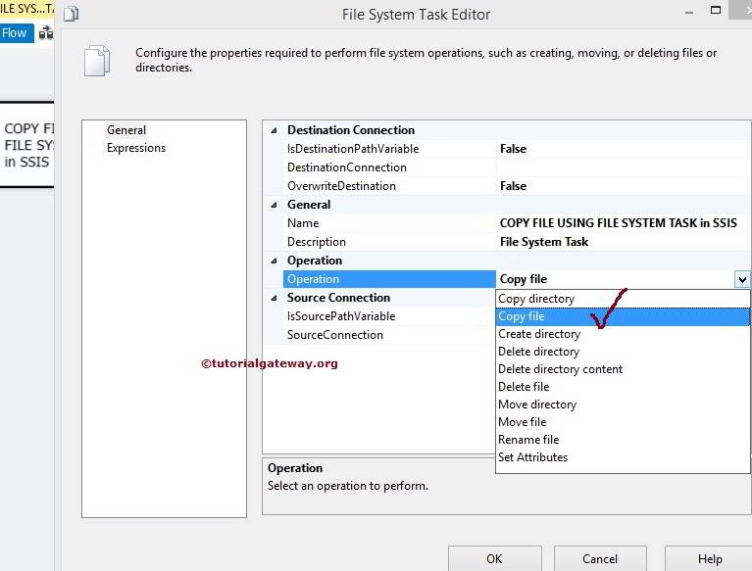This screenshot has height=571, width=752.
Task: Choose Set Attributes from the operation list
Action: point(623,457)
